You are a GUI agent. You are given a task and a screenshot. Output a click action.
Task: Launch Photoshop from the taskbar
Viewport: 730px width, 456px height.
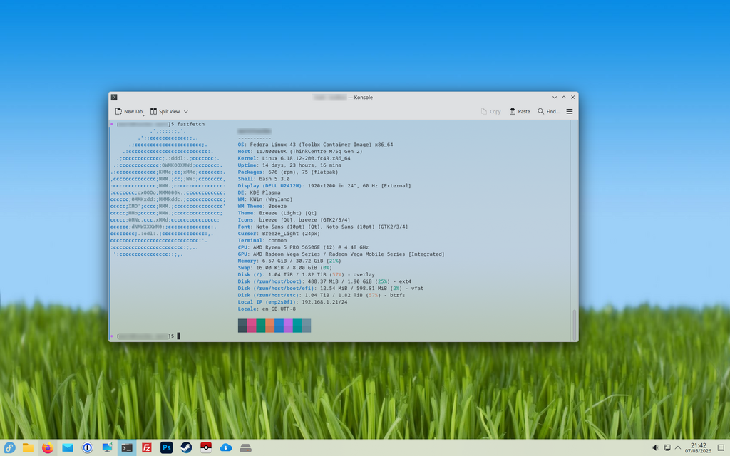[x=166, y=447]
